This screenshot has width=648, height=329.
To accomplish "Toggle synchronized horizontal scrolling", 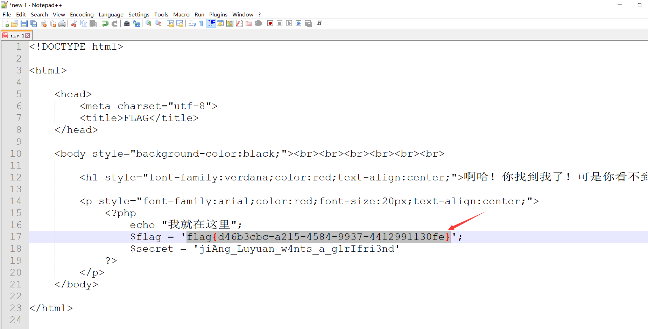I will tap(180, 23).
